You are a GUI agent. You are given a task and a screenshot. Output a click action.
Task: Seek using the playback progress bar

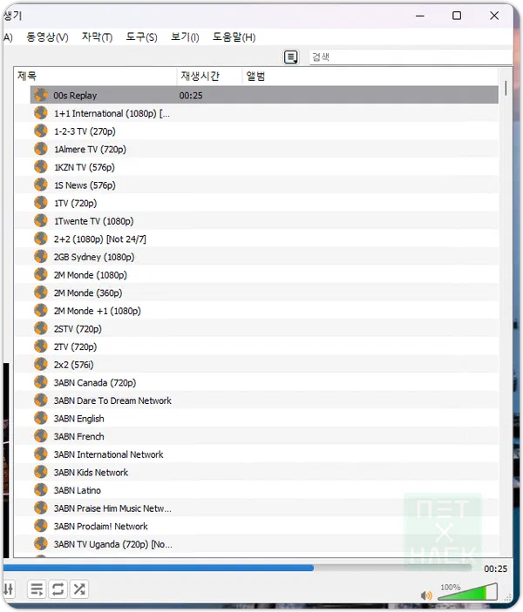[237, 568]
